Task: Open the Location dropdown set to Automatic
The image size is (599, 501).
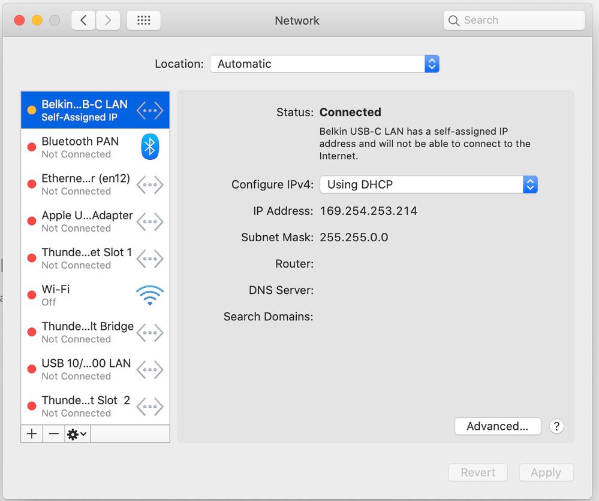Action: (324, 63)
